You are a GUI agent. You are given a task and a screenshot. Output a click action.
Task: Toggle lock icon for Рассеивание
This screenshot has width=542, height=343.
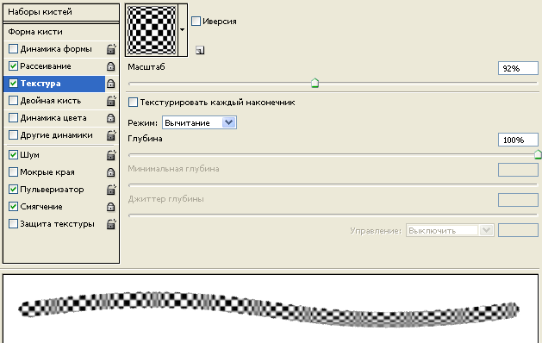[110, 66]
